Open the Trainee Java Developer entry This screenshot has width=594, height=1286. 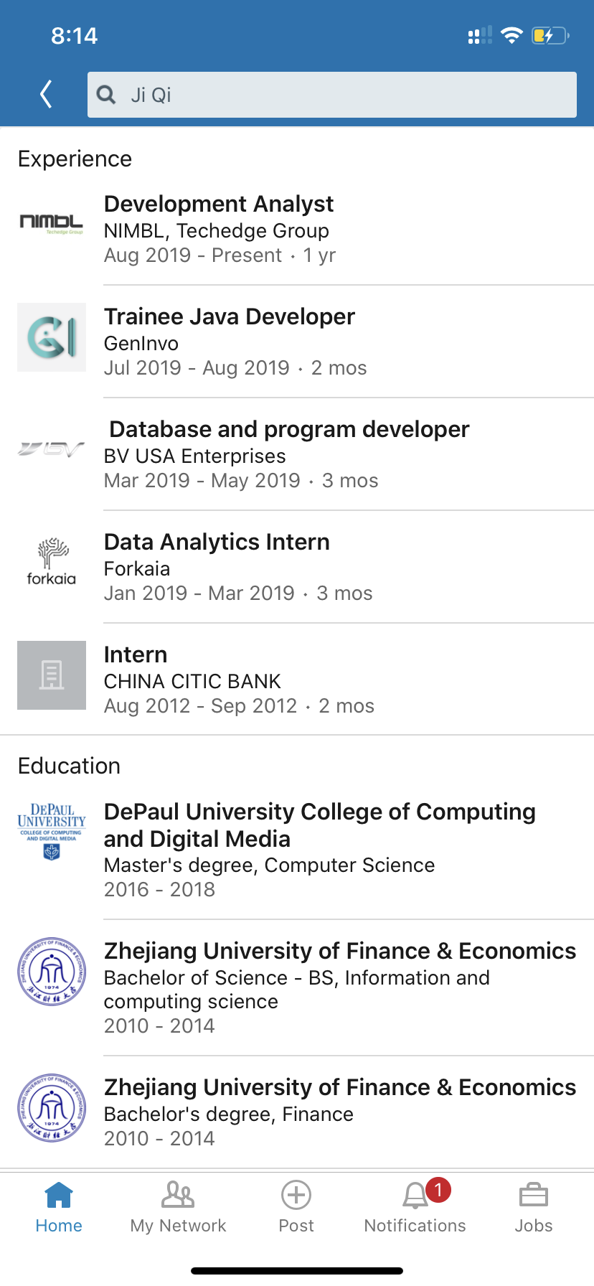pos(230,317)
